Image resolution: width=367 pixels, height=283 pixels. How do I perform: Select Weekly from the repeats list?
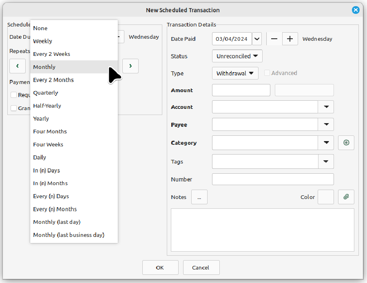42,41
